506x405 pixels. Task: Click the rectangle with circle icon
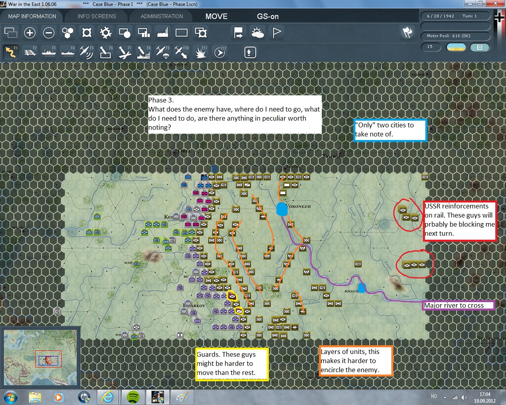pos(125,32)
